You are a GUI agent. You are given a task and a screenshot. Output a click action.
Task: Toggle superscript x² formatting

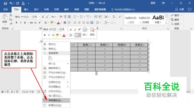point(40,22)
